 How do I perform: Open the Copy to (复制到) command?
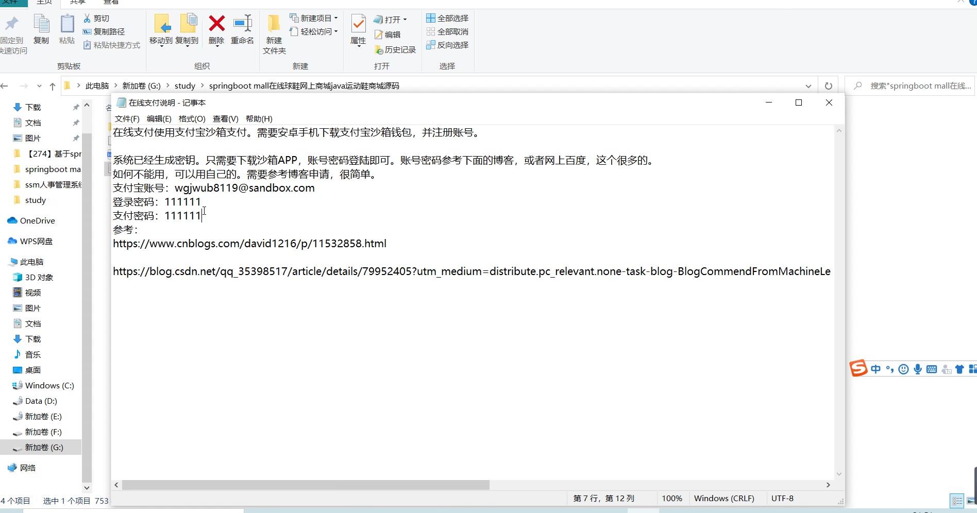(x=187, y=30)
